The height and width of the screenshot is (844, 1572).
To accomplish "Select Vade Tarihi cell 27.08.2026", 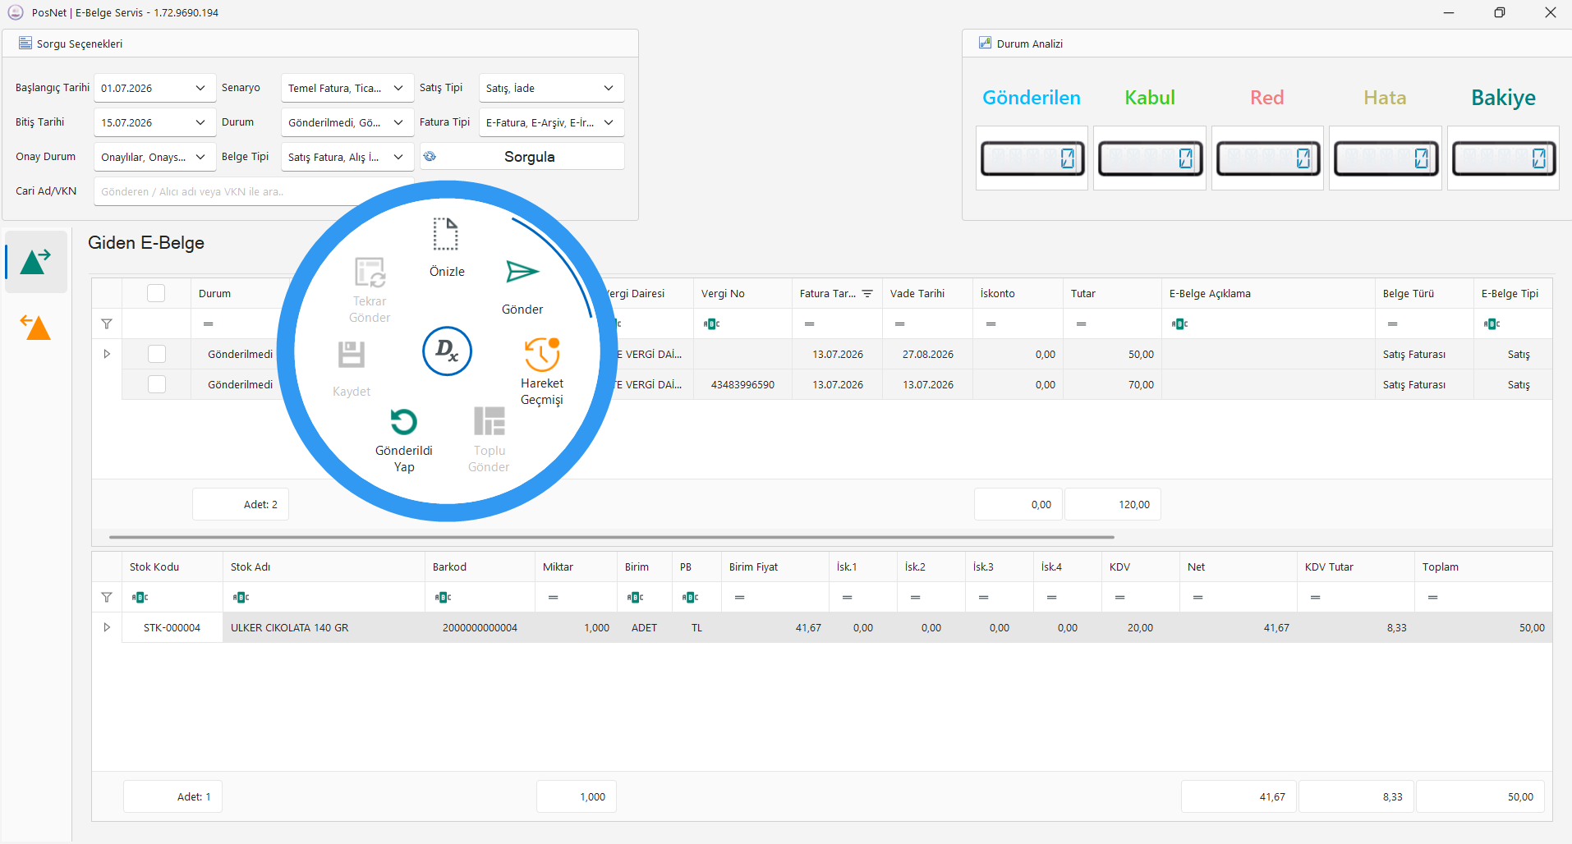I will 928,354.
